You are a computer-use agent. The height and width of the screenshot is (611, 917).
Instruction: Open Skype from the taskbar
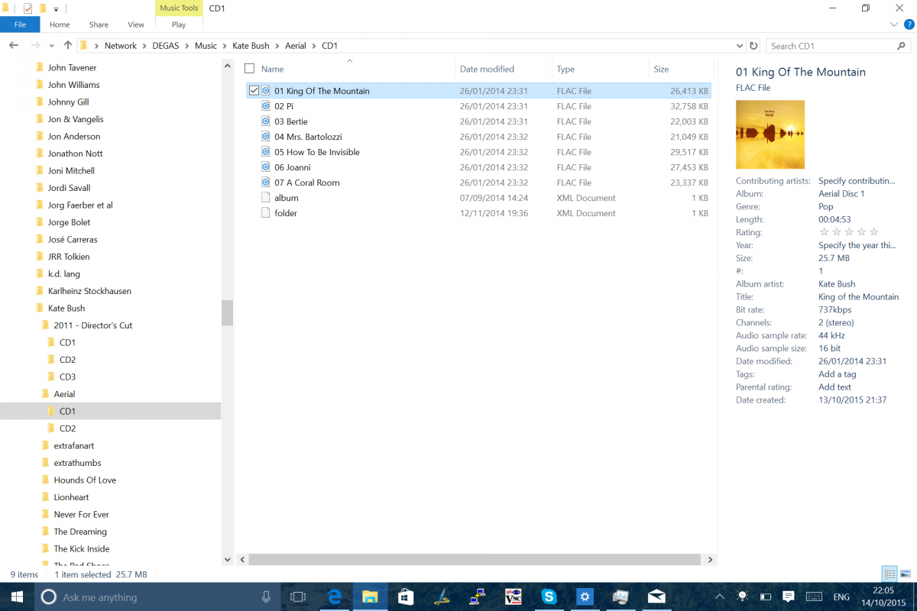pyautogui.click(x=549, y=596)
